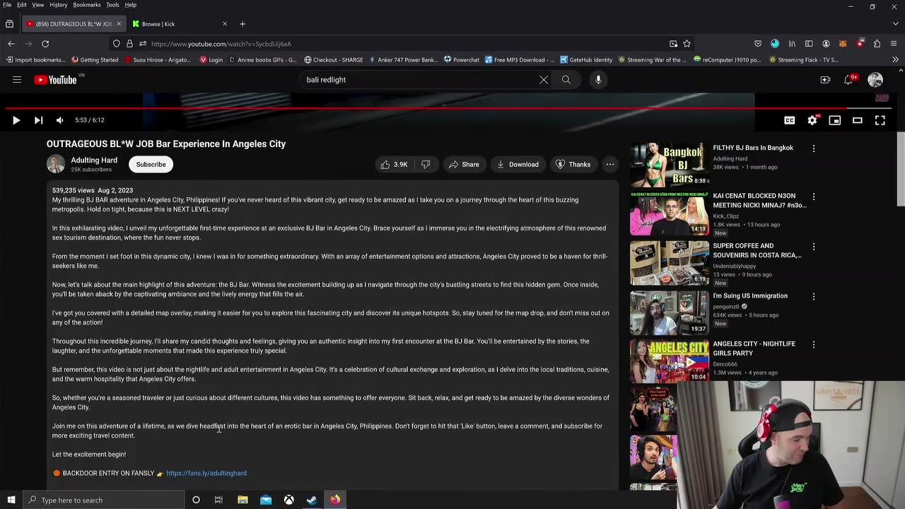This screenshot has height=509, width=905.
Task: Open 'I'm Suing US Immigration' video title
Action: [x=750, y=296]
